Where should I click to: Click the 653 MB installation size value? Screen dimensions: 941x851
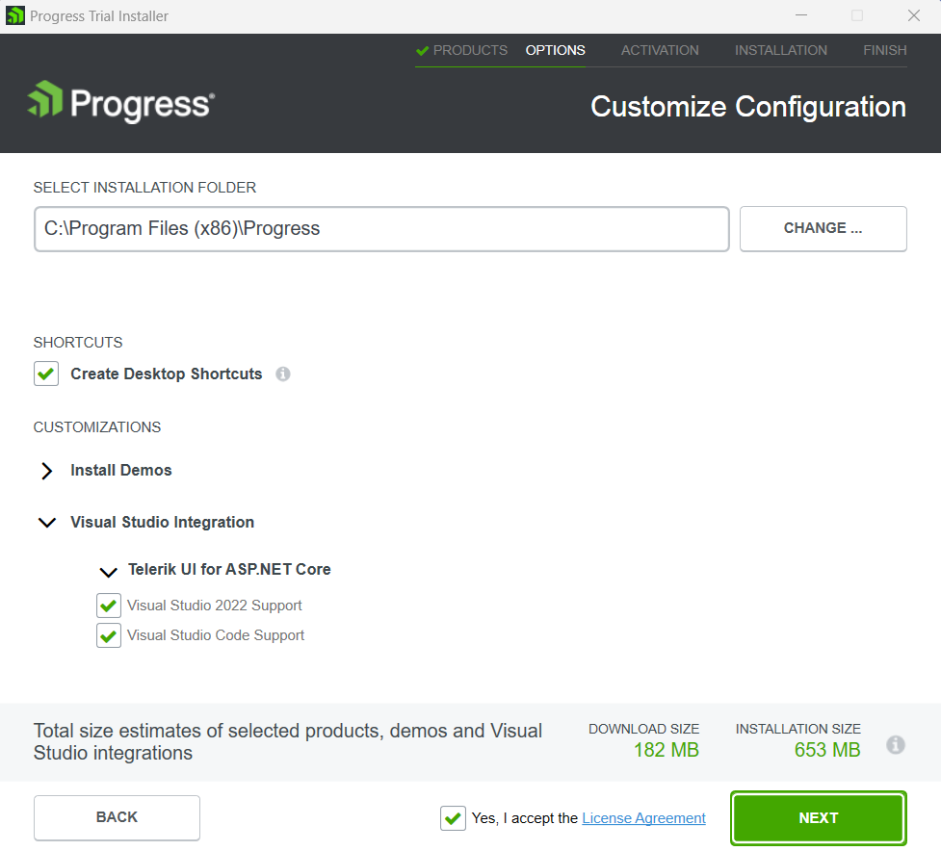[x=827, y=750]
